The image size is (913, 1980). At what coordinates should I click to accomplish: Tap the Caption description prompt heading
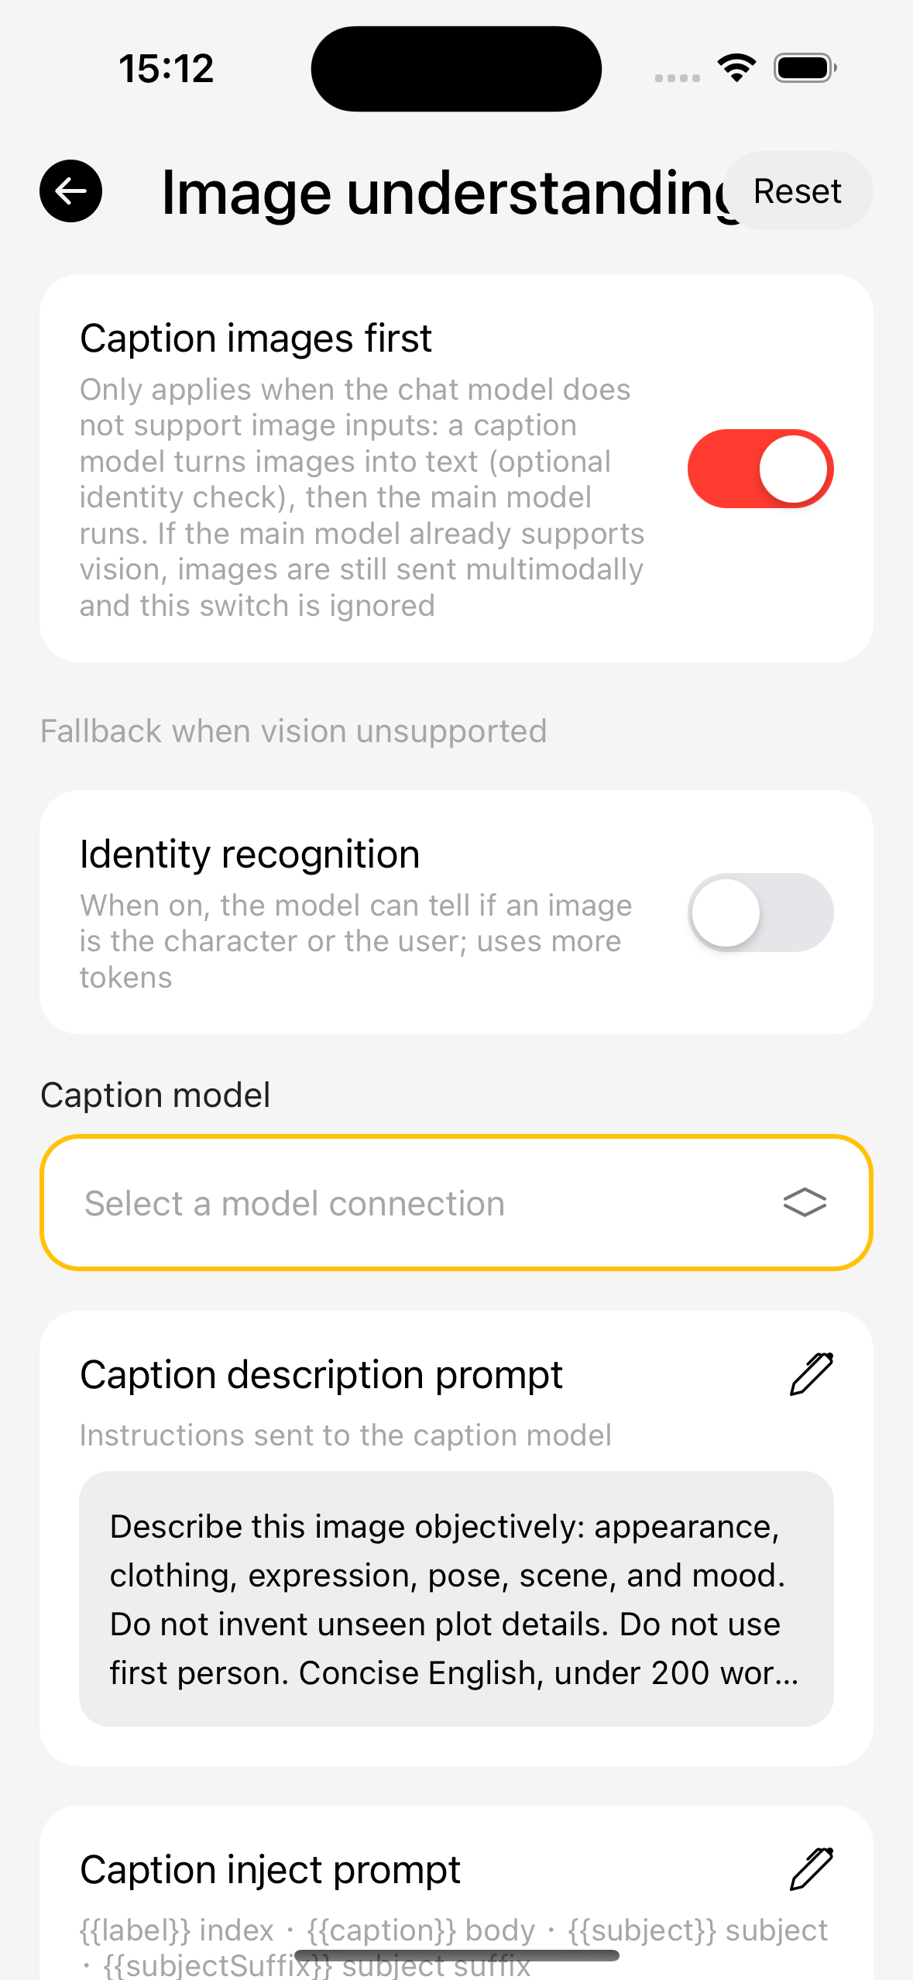(x=321, y=1375)
